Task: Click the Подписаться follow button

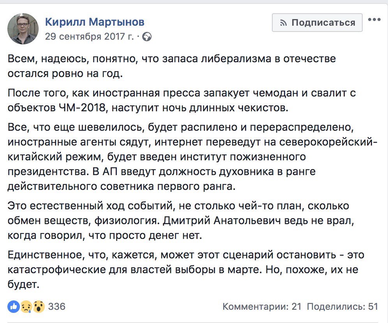Action: (317, 23)
